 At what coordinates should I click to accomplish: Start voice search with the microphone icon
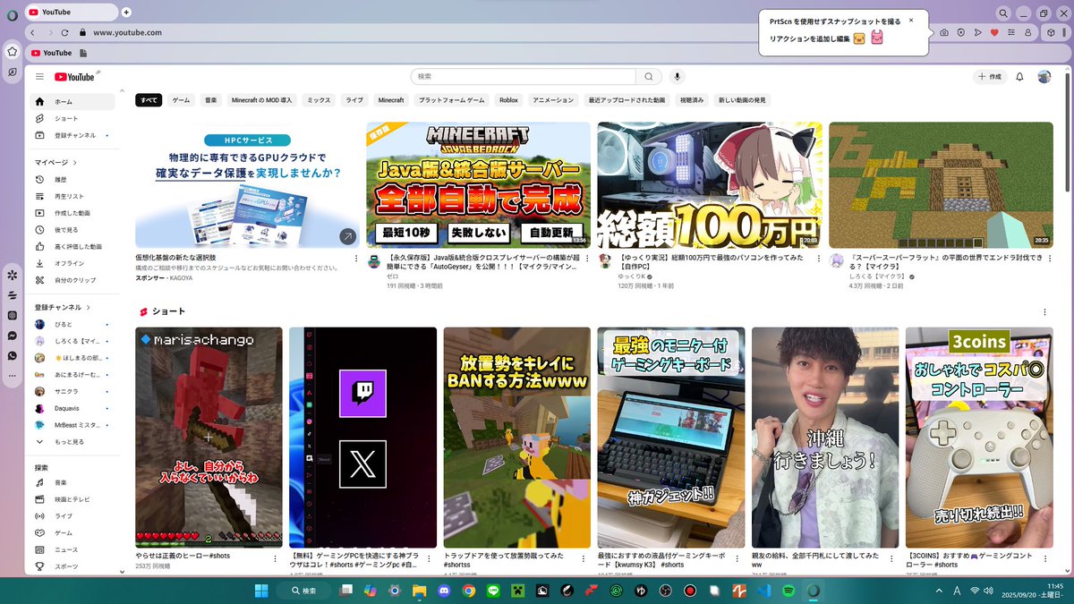pos(678,77)
